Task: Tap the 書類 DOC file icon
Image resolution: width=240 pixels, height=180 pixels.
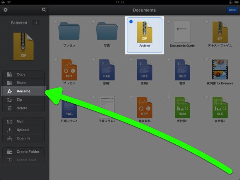Action: click(x=182, y=70)
